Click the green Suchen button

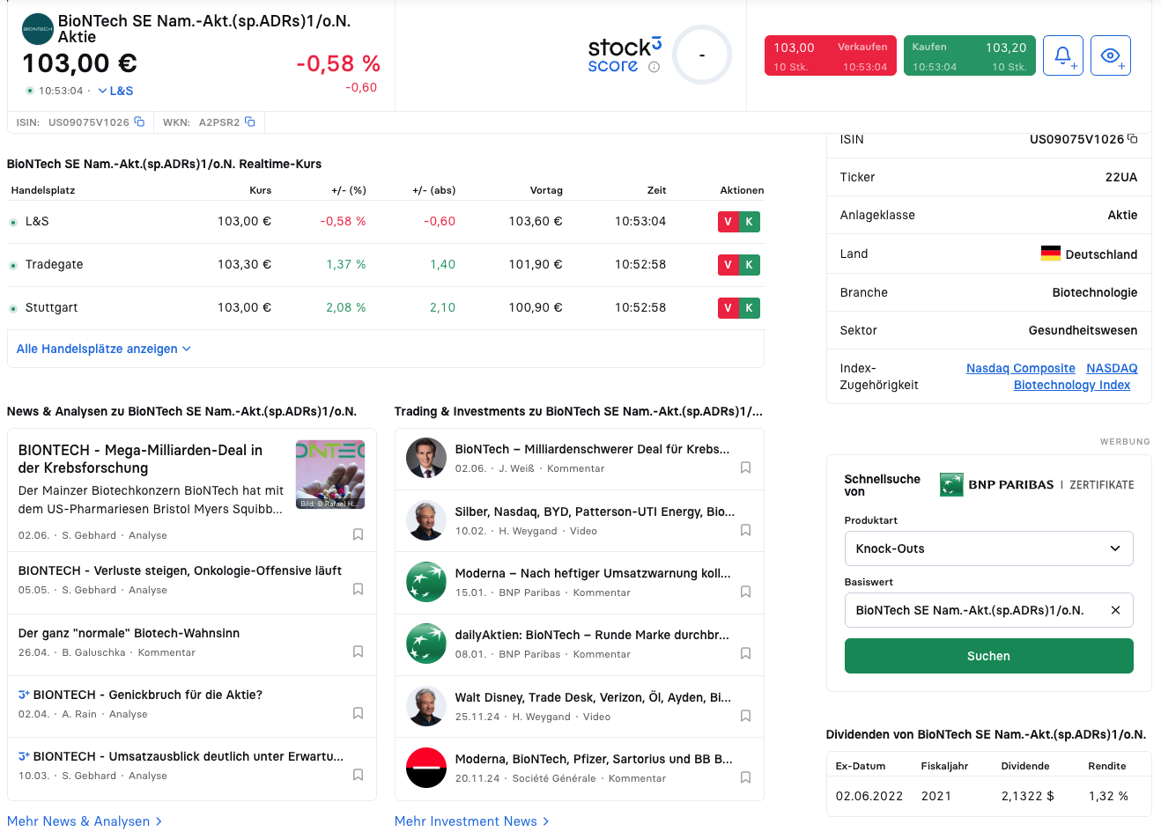988,656
